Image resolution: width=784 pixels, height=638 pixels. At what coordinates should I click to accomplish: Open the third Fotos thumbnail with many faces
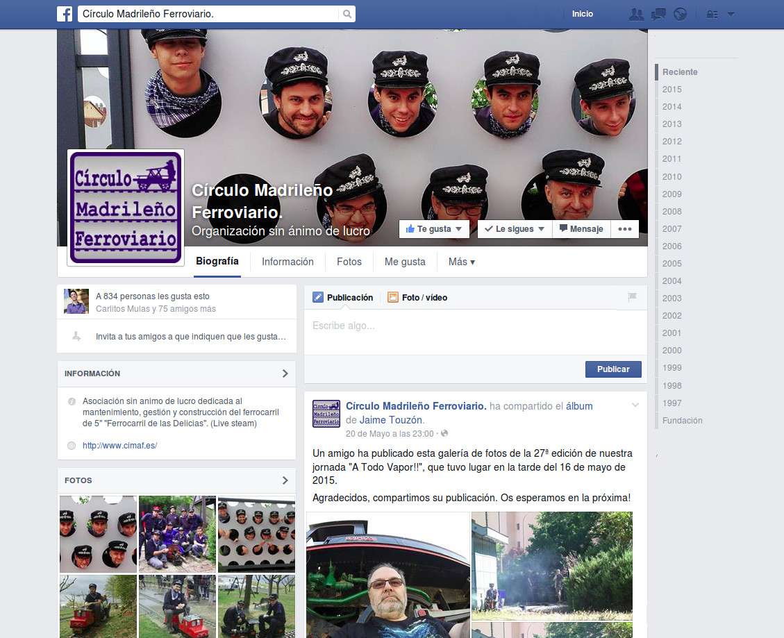coord(256,534)
